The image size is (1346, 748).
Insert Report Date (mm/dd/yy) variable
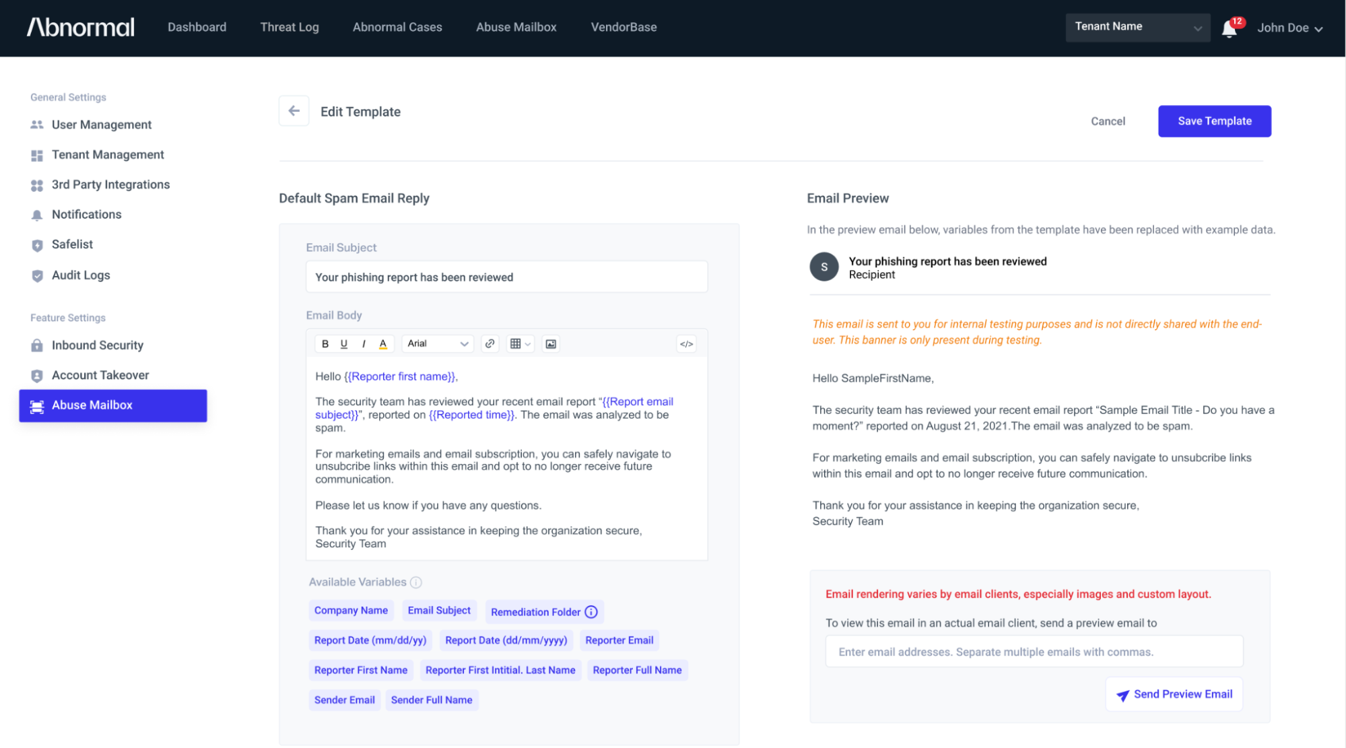click(x=370, y=640)
